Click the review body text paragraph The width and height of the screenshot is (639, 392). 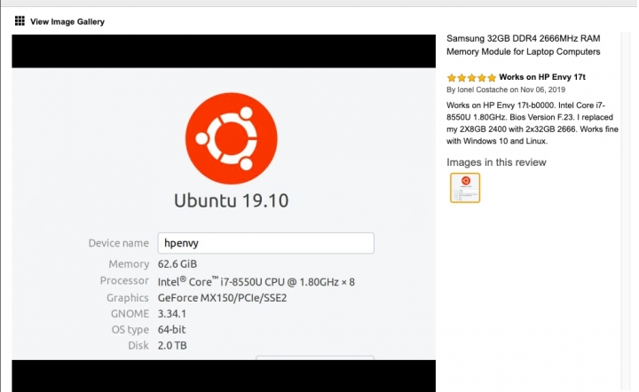pyautogui.click(x=532, y=123)
